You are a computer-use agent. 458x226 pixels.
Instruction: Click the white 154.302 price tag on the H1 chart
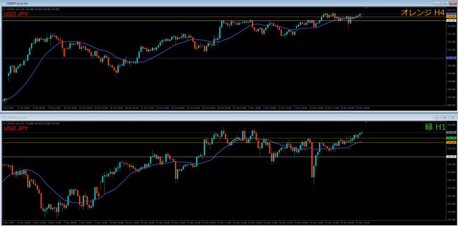click(451, 157)
